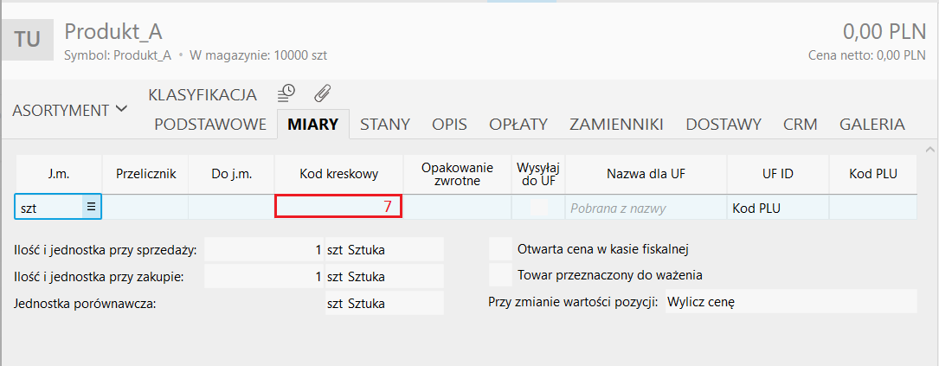Select the ZAMIENNIKI tab
This screenshot has height=366, width=939.
tap(616, 124)
